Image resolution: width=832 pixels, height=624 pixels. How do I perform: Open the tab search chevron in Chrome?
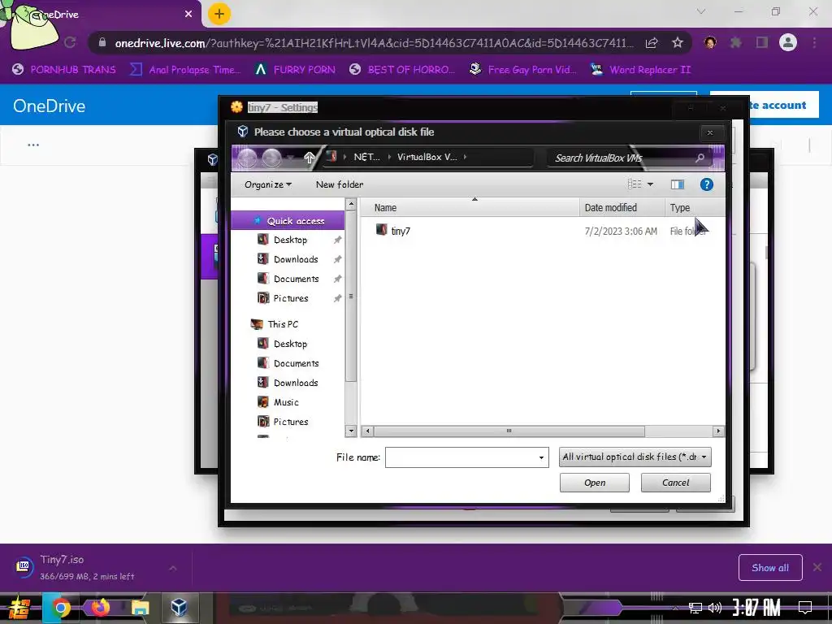(x=701, y=11)
